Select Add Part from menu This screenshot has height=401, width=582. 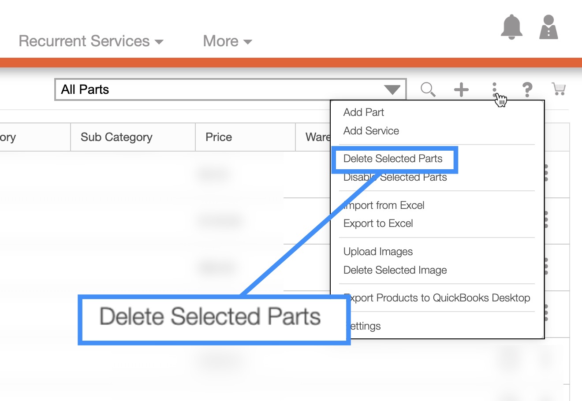click(x=363, y=112)
